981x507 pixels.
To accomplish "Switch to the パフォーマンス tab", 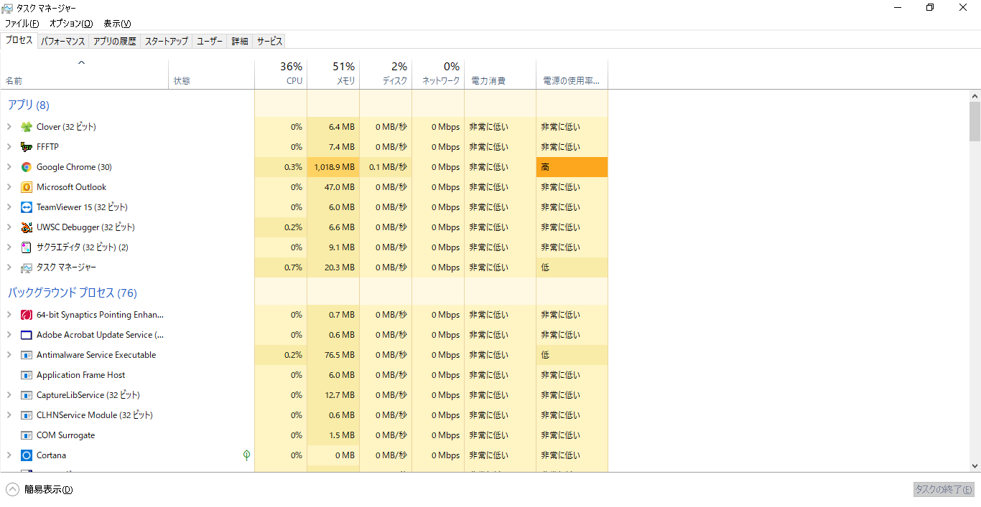I will pos(62,41).
